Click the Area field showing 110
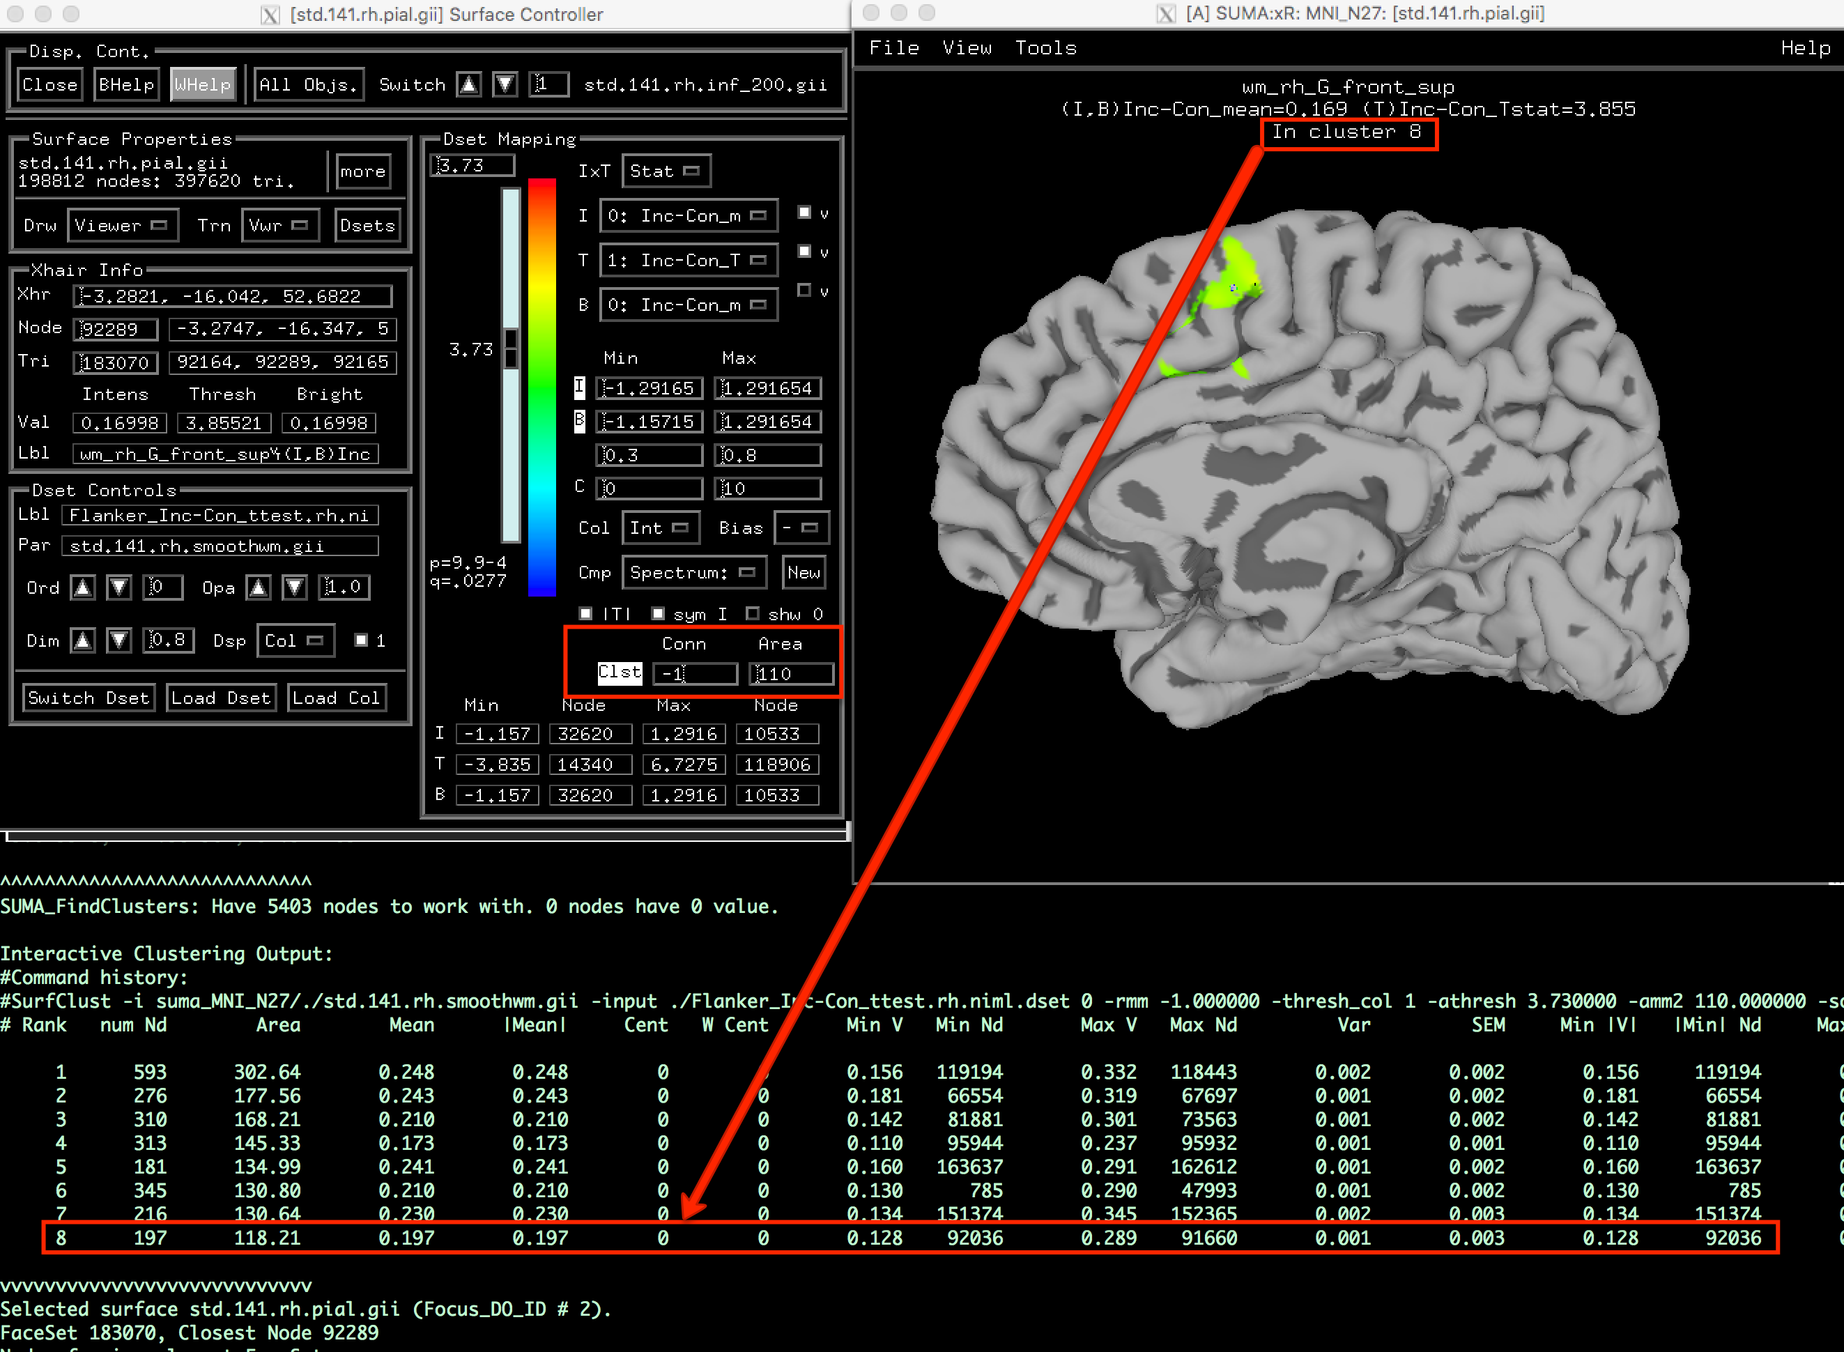This screenshot has width=1844, height=1352. pos(791,673)
